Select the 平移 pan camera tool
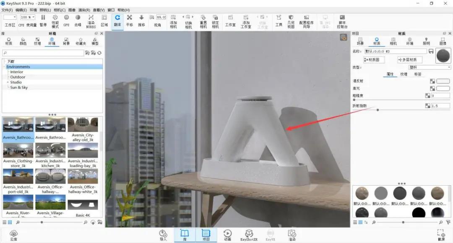Image resolution: width=453 pixels, height=243 pixels. point(130,21)
